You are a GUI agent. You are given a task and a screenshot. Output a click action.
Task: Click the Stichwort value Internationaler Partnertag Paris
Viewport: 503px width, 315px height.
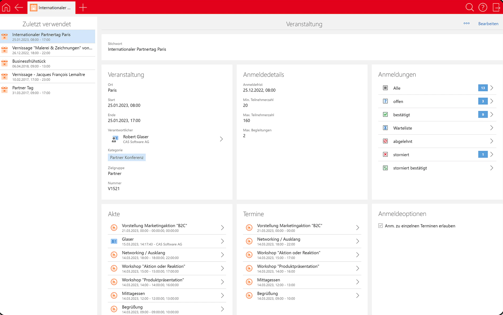click(x=137, y=49)
